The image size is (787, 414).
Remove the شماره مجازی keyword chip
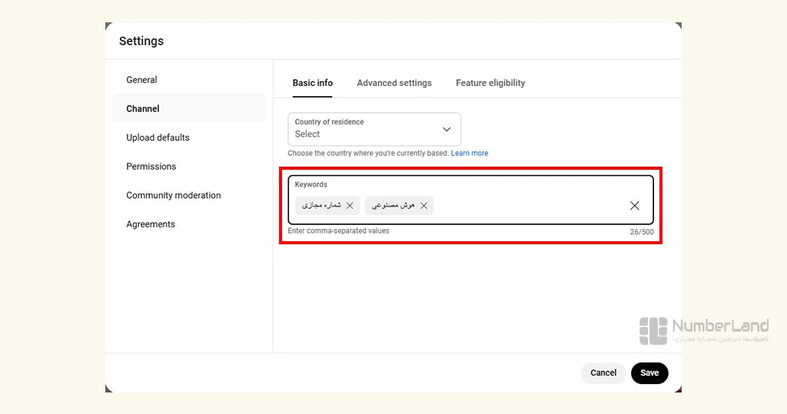(350, 206)
